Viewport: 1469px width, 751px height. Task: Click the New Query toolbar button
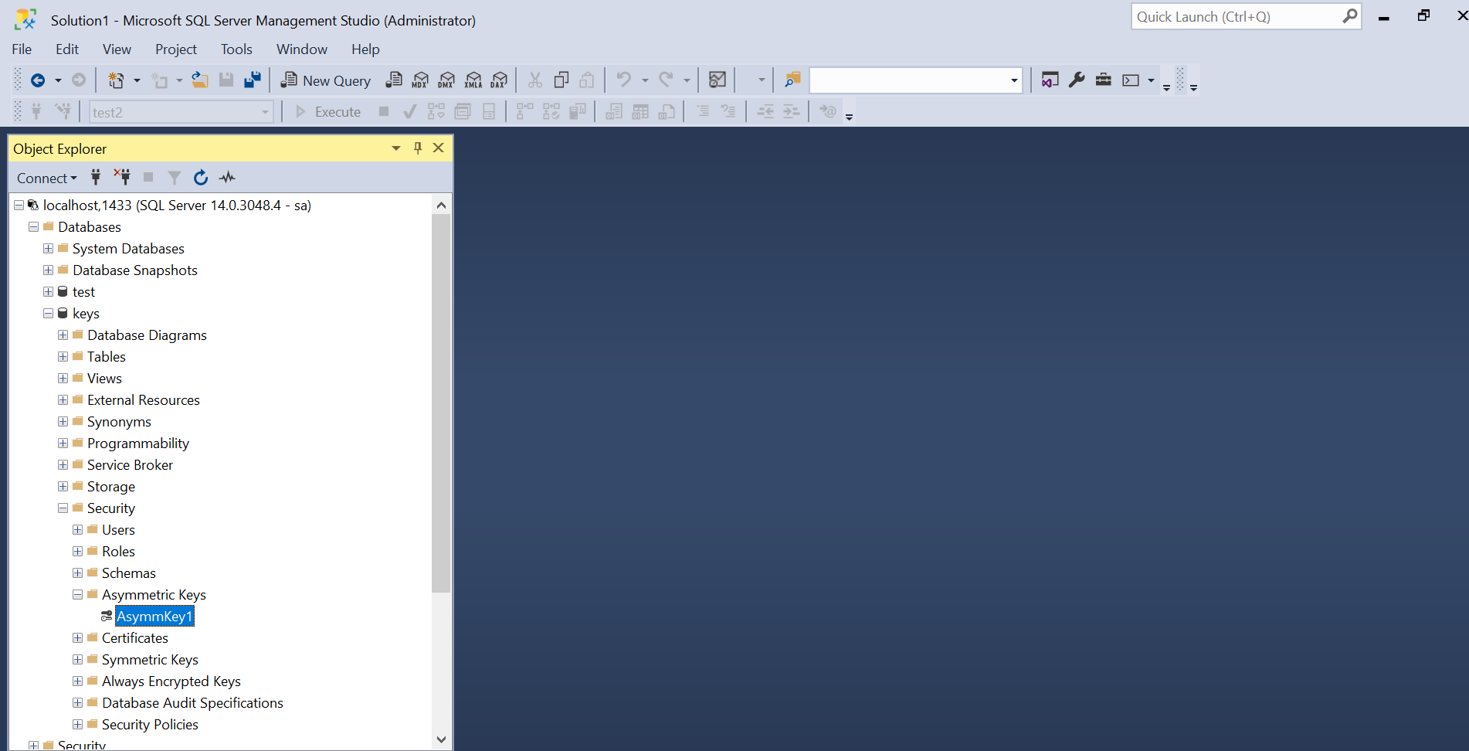tap(326, 80)
